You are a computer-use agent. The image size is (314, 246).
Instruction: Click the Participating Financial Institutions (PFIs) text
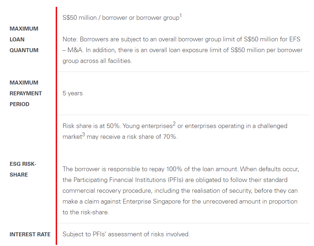[x=128, y=180]
